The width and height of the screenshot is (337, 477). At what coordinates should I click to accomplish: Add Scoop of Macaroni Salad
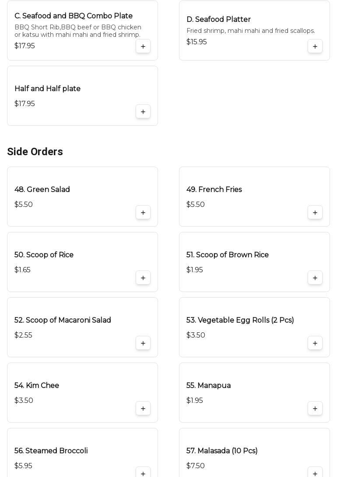click(143, 343)
